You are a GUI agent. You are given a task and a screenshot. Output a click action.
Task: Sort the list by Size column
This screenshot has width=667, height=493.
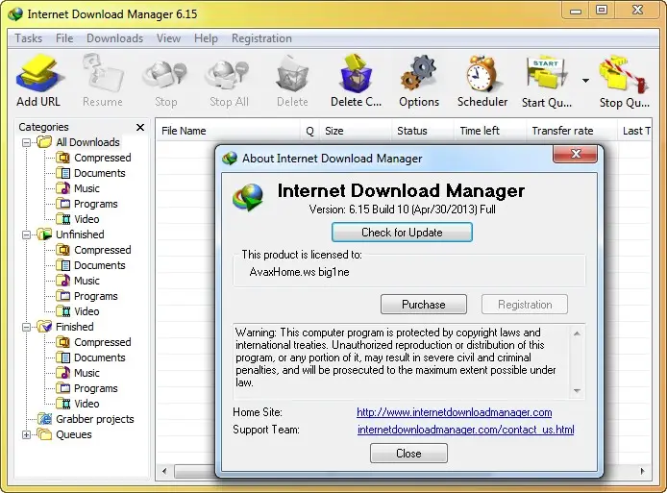coord(356,131)
